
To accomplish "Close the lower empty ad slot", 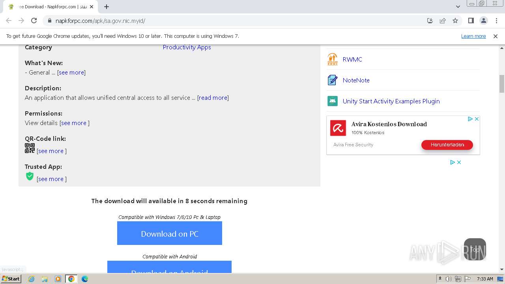I will 459,162.
